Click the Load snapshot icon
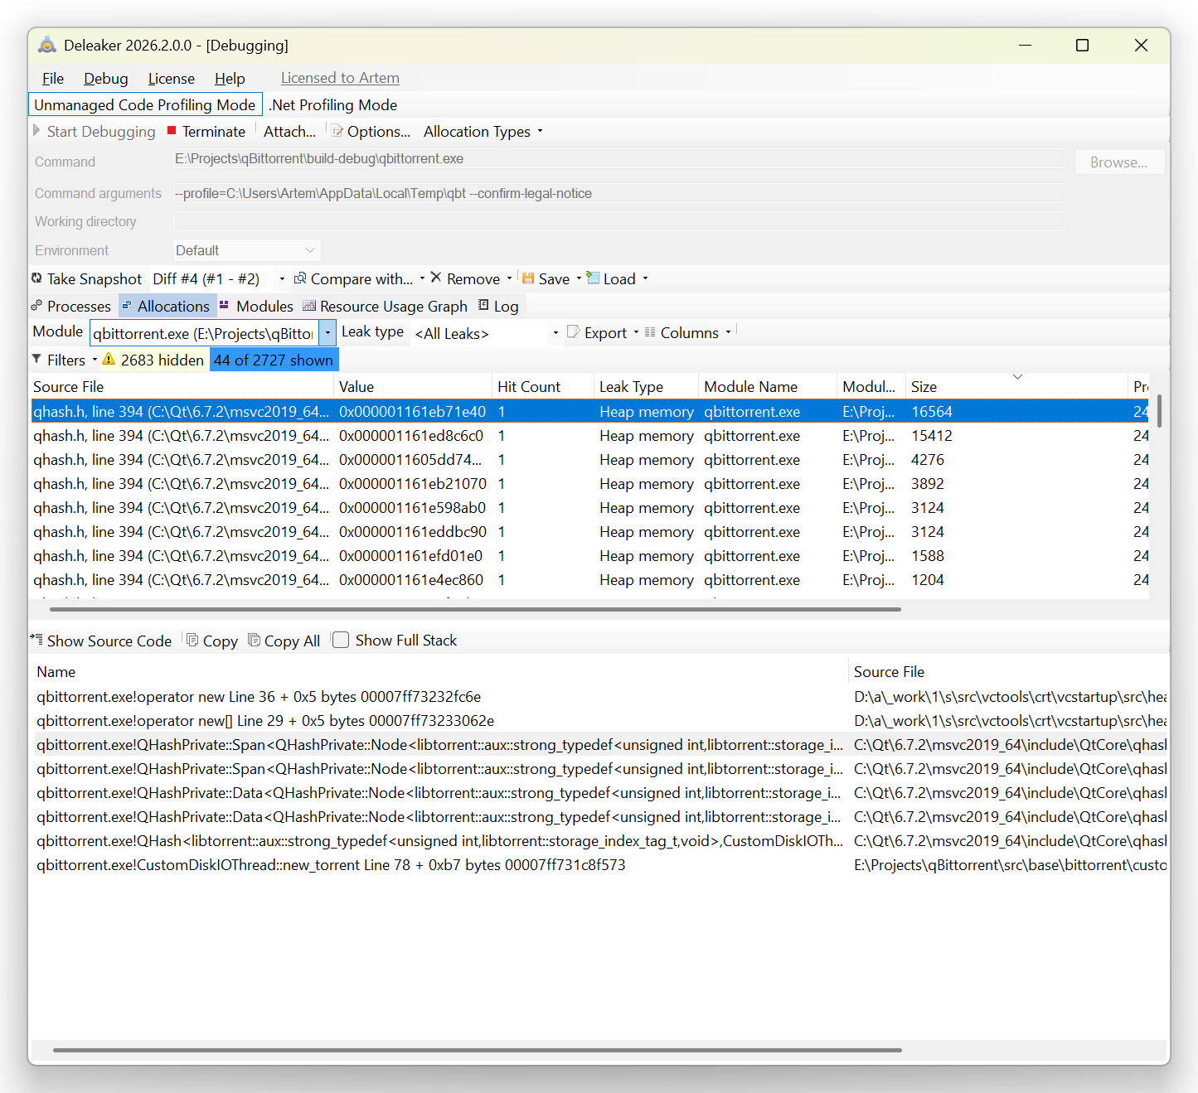 (593, 278)
